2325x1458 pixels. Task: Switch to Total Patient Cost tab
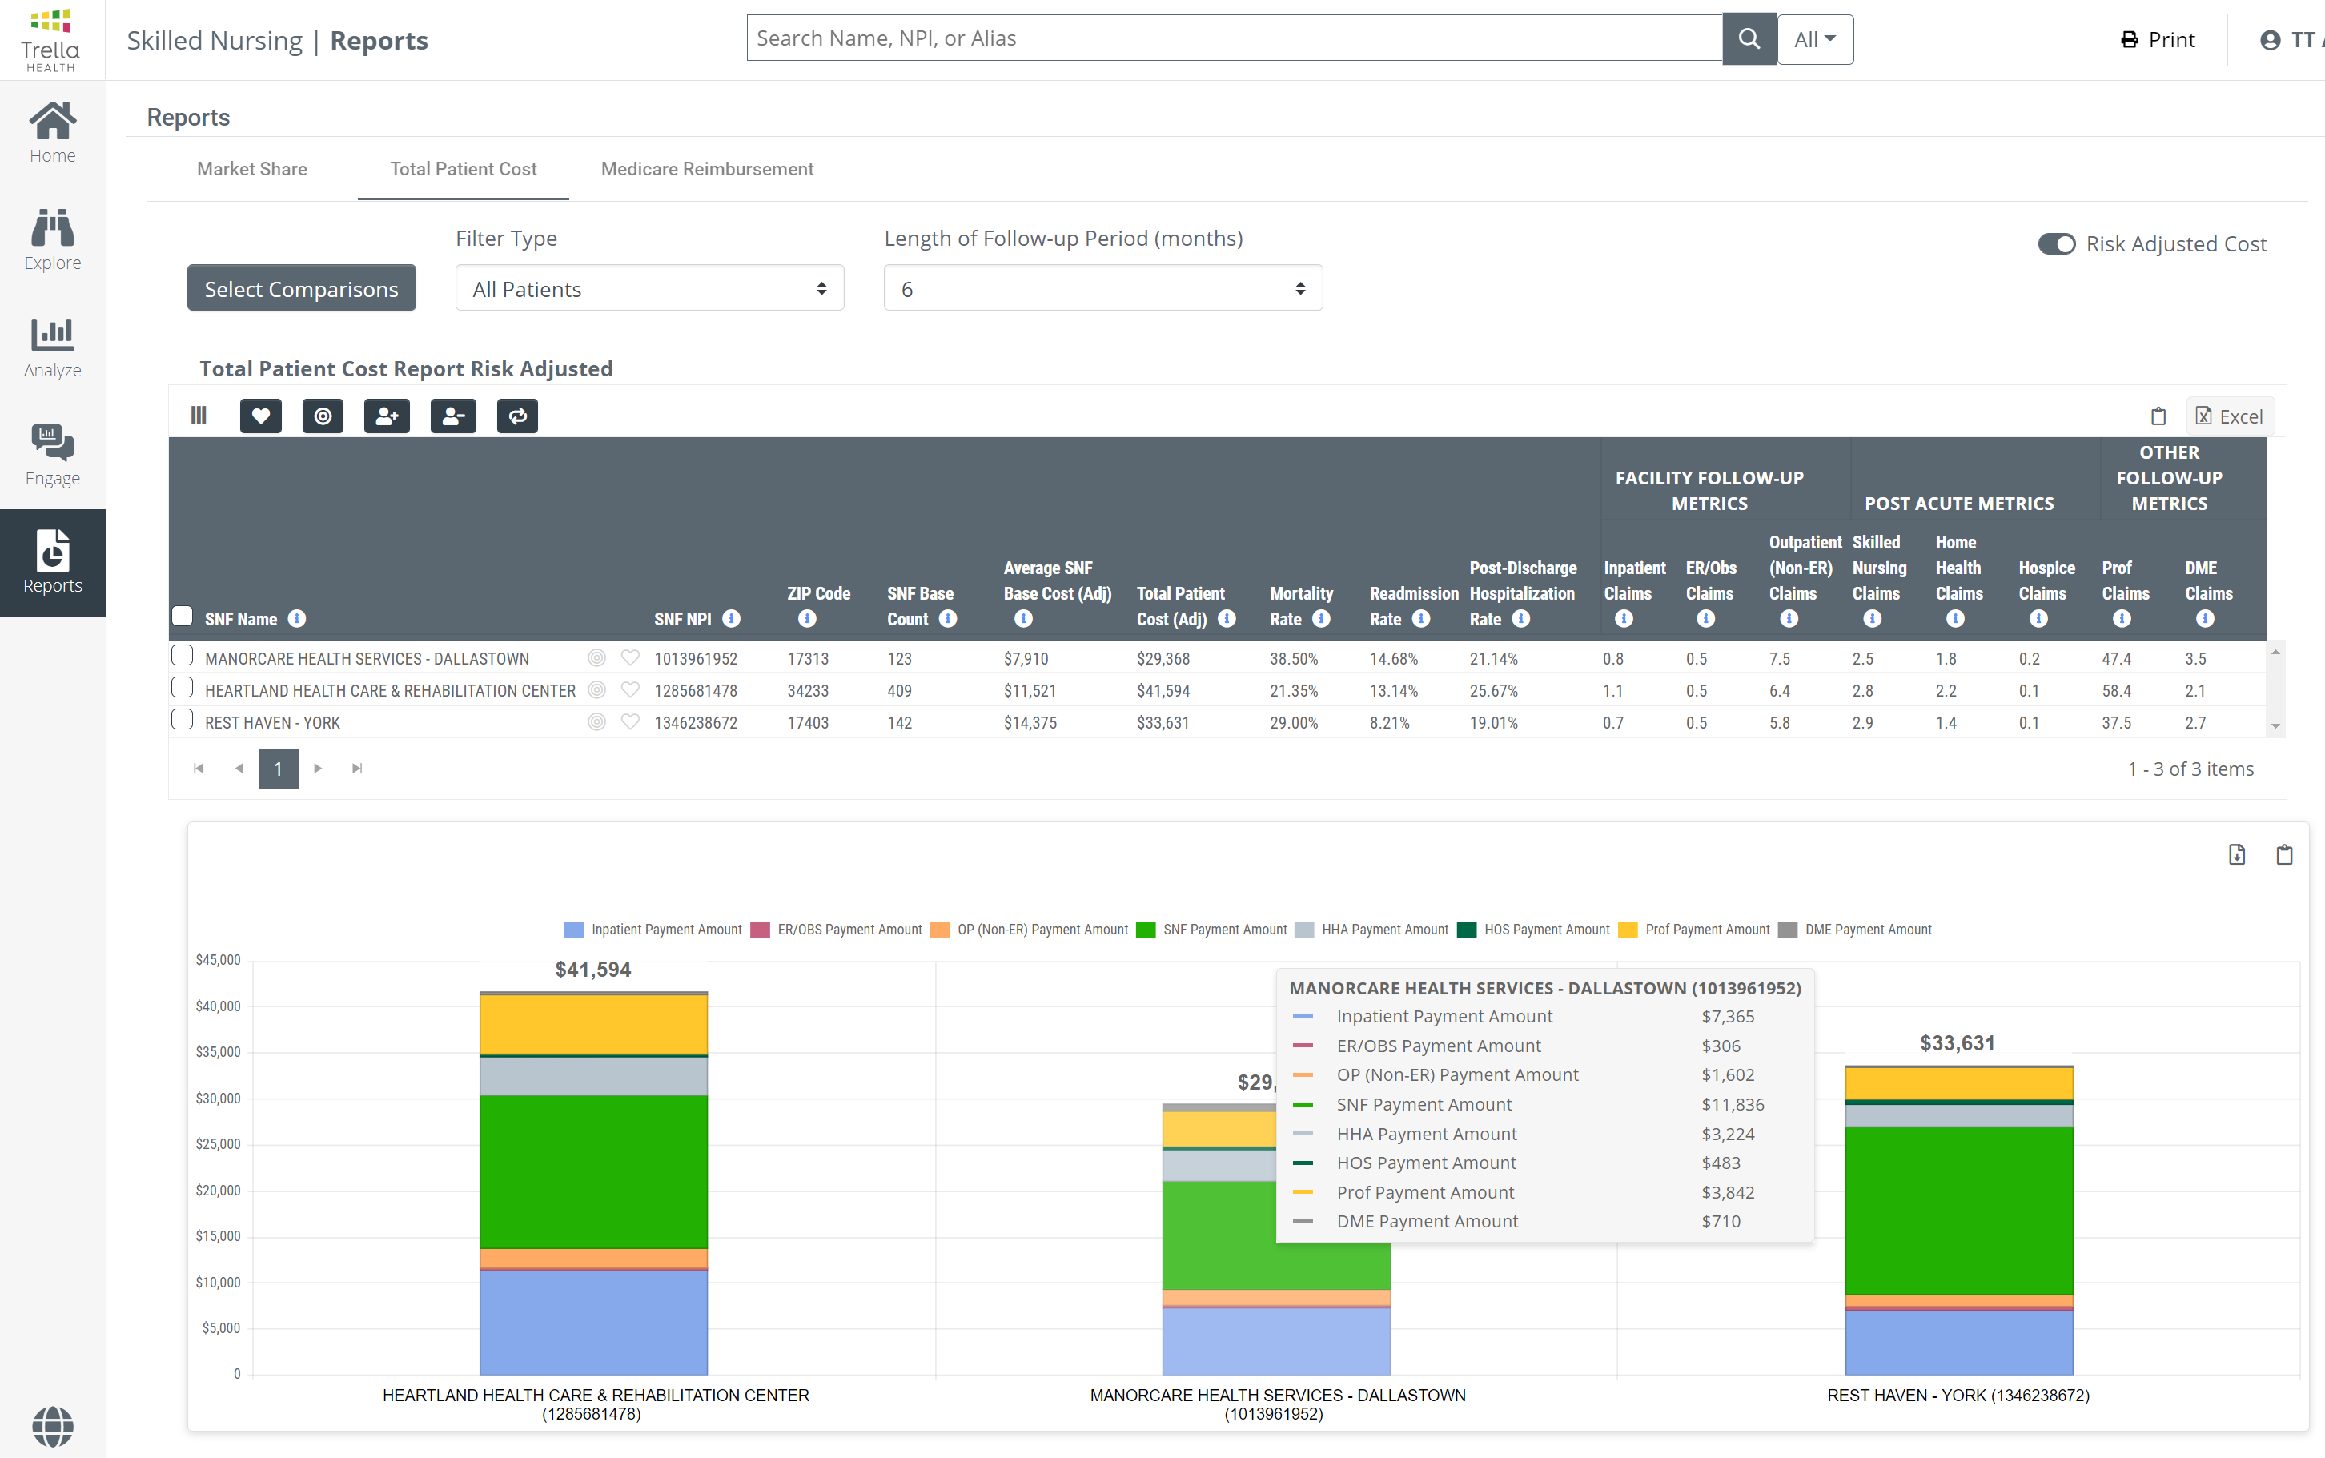tap(463, 169)
